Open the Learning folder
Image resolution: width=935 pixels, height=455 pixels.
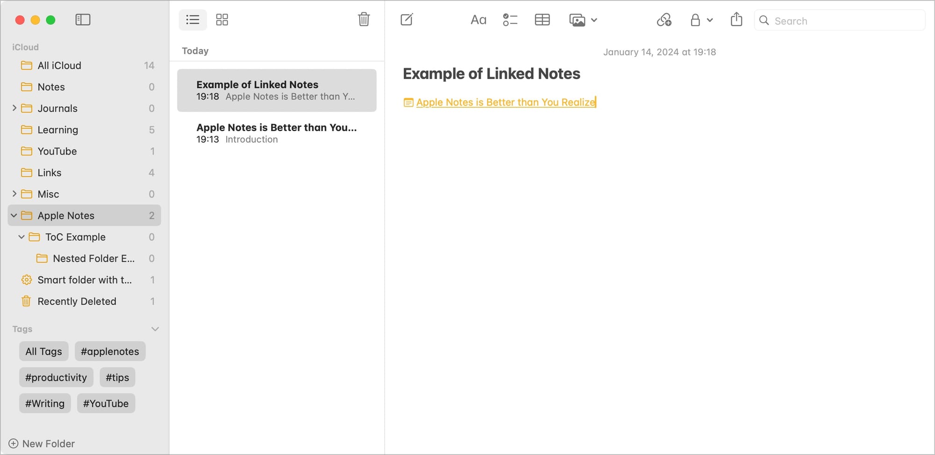click(58, 130)
